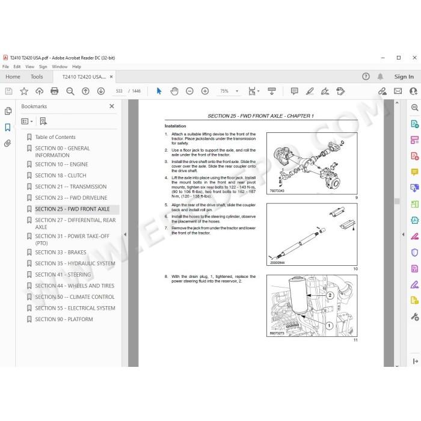Zoom out with minus icon

point(189,91)
